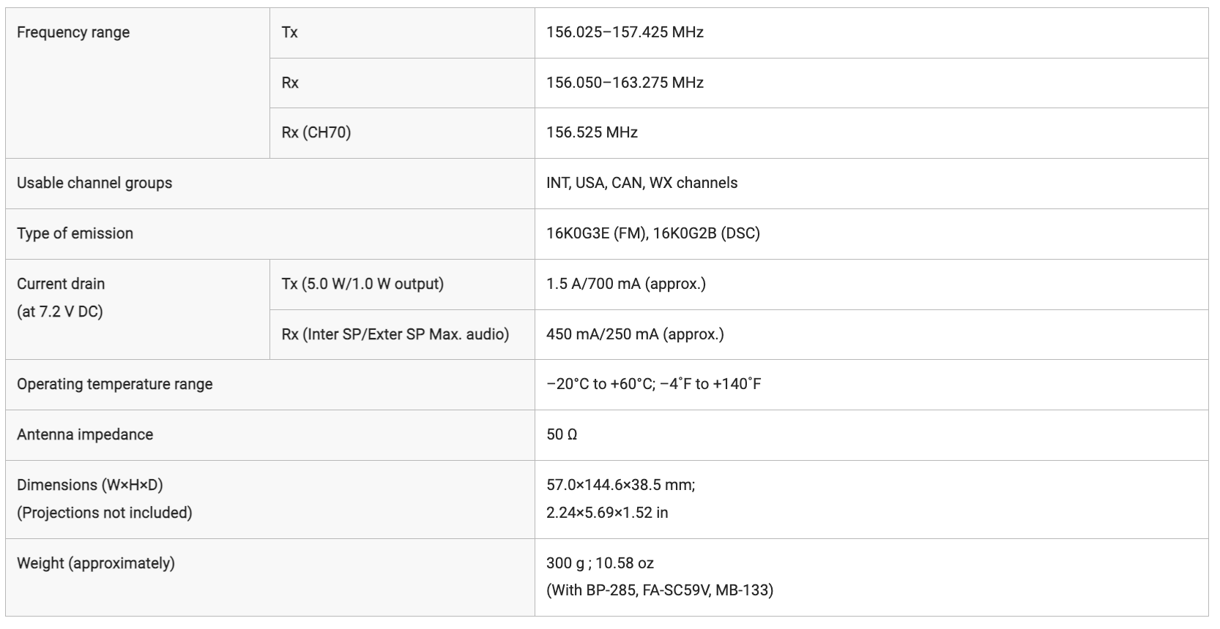Click the Antenna impedance 50 Ω value
Screen dimensions: 1220x629
click(x=562, y=435)
